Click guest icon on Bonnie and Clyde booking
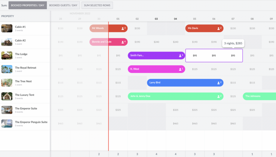 point(123,42)
